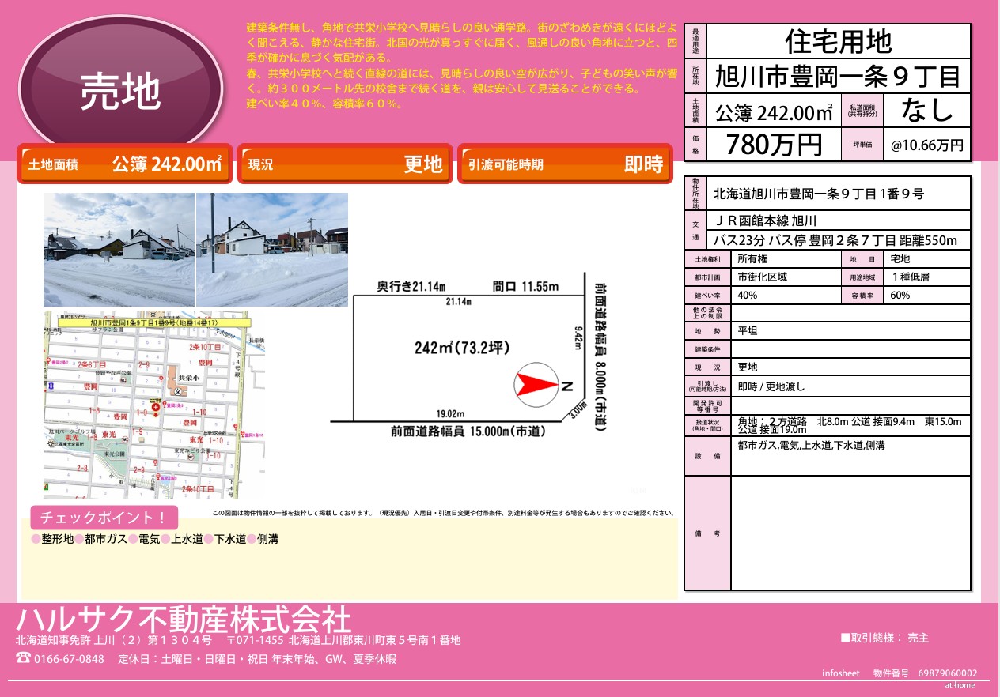Viewport: 1000px width, 697px height.
Task: Open the left snowy property photo
Action: (119, 249)
